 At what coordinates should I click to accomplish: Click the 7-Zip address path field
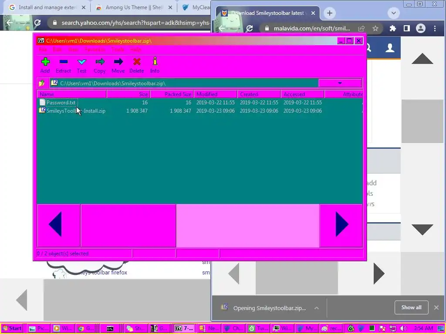[184, 83]
